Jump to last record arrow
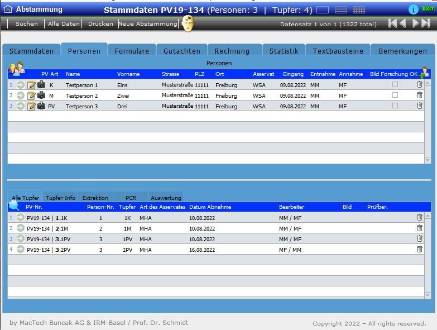Image resolution: width=437 pixels, height=330 pixels. [426, 23]
